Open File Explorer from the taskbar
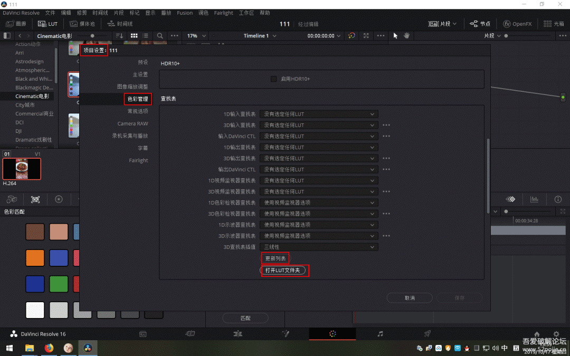 (x=30, y=348)
